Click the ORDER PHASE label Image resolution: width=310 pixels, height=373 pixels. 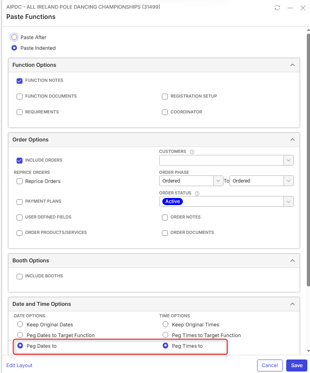point(174,172)
